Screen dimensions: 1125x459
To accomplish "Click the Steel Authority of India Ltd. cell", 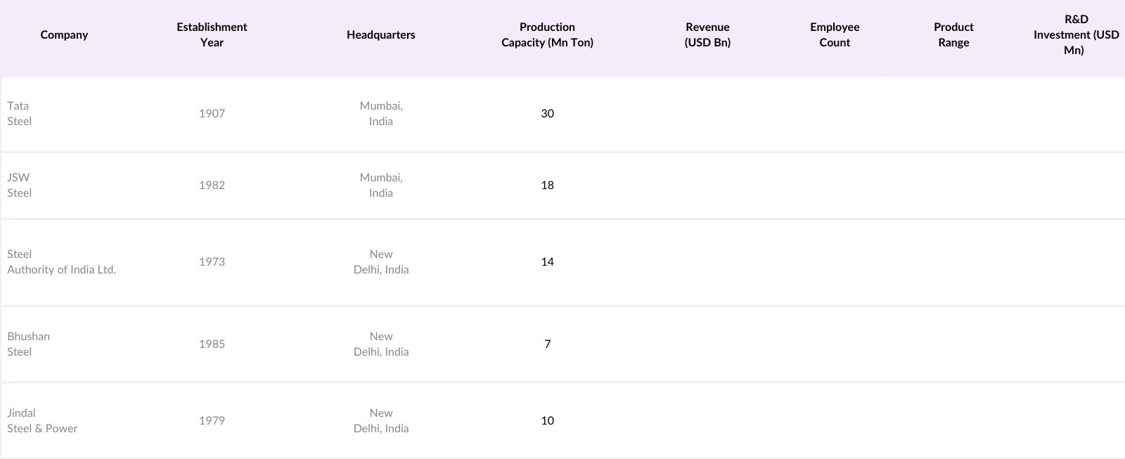I will click(x=61, y=262).
